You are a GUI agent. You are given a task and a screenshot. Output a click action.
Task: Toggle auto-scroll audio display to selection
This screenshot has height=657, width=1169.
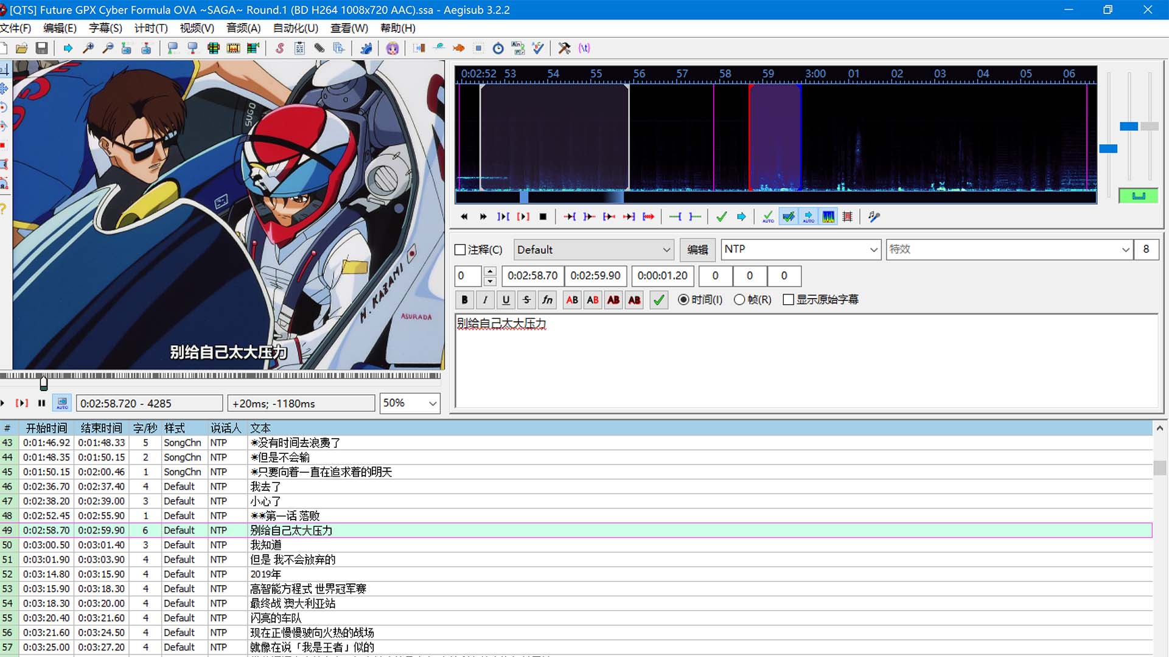[x=808, y=217]
